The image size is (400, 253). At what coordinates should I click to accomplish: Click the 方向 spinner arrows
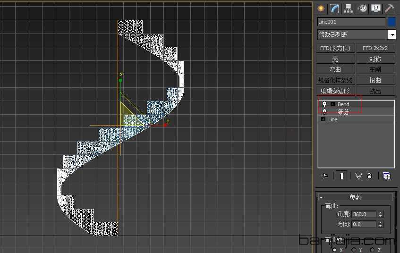380,224
